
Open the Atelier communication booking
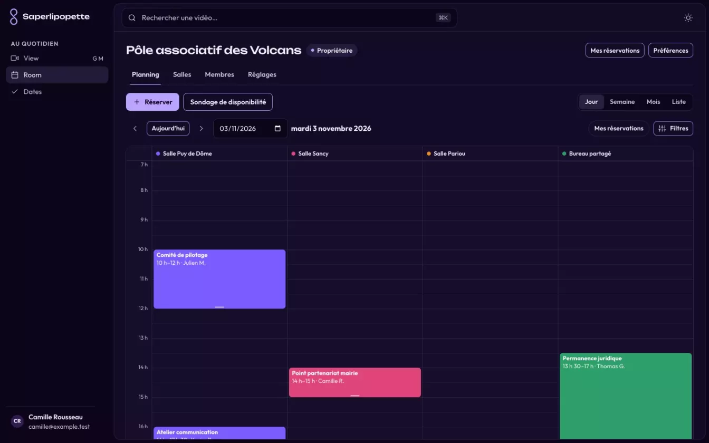pyautogui.click(x=219, y=433)
